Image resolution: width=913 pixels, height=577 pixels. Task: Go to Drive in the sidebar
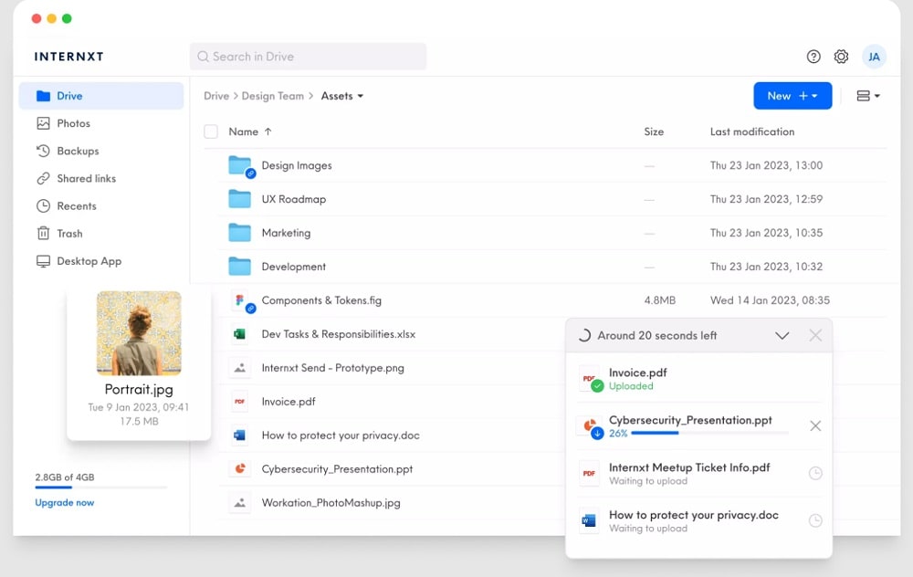point(101,96)
